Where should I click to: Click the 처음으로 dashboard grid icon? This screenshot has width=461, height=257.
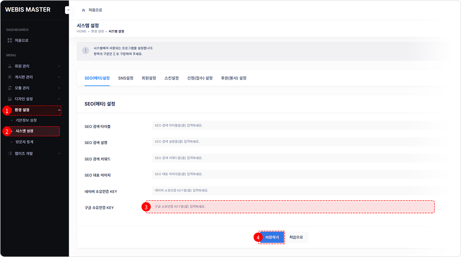(x=10, y=41)
